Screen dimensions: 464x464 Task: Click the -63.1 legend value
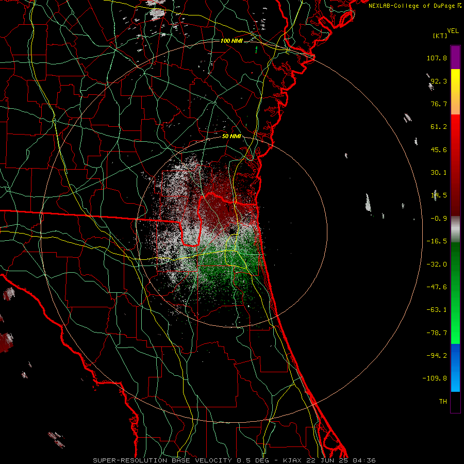[437, 310]
